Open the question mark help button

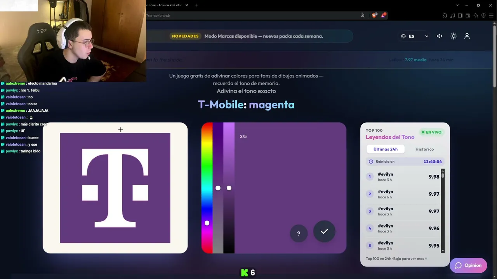299,233
